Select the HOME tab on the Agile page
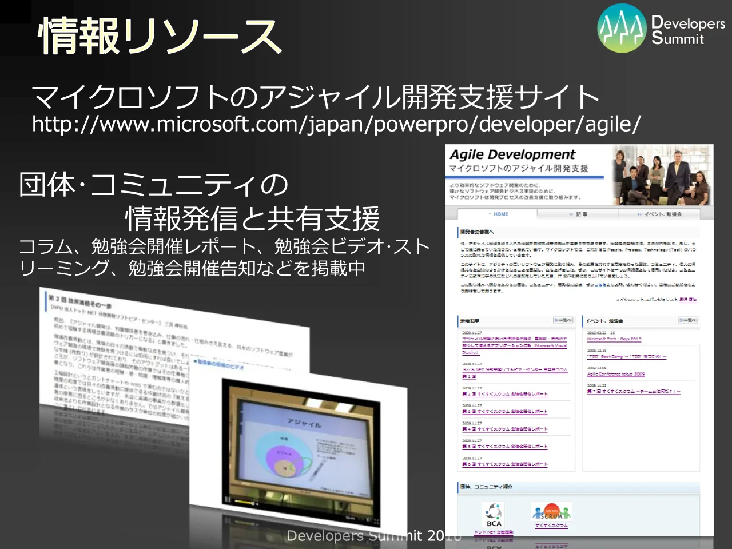 click(498, 214)
